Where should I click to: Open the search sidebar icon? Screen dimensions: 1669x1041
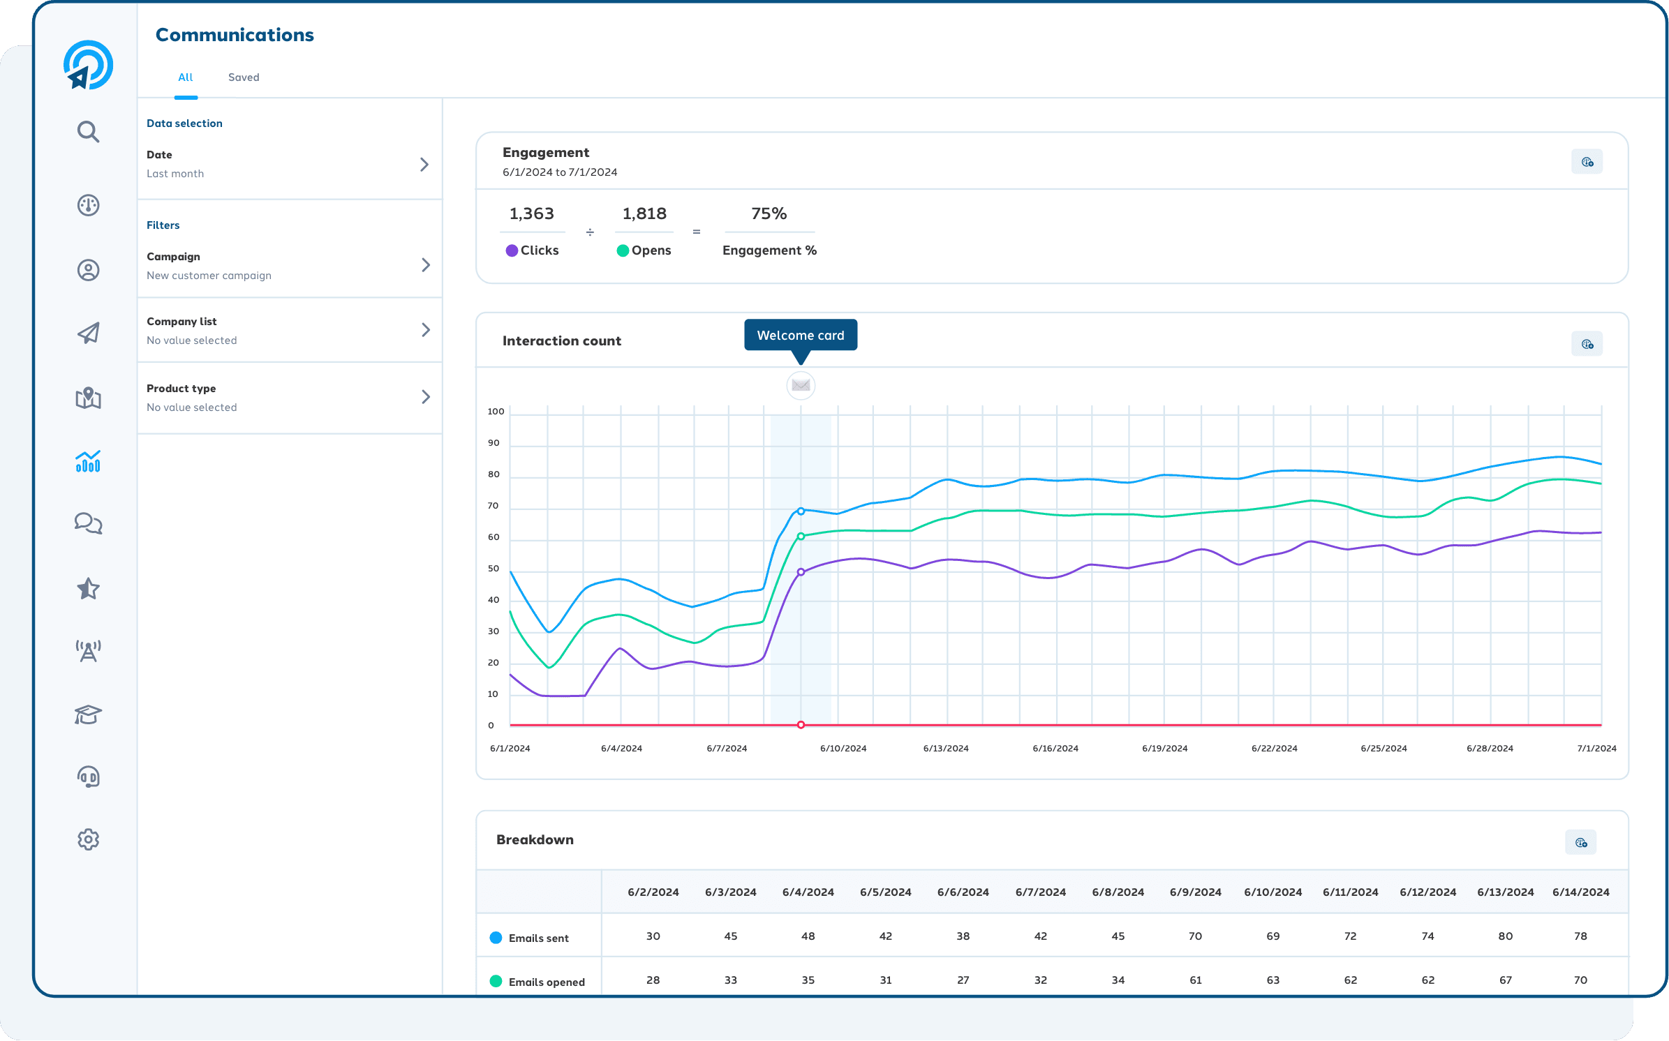click(88, 132)
